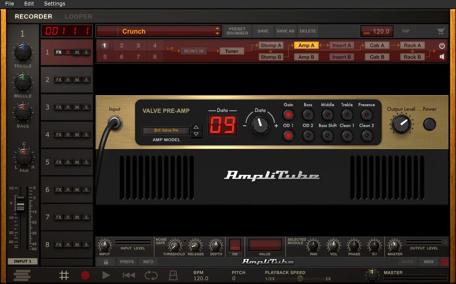This screenshot has width=456, height=284.
Task: Click the Bass Shift LED button
Action: coord(327,136)
